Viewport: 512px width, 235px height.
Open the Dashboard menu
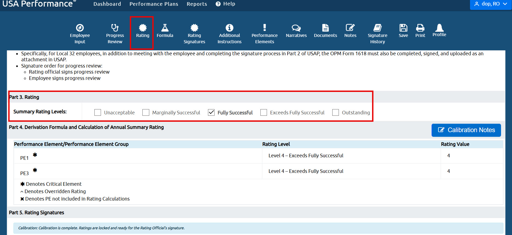click(107, 4)
